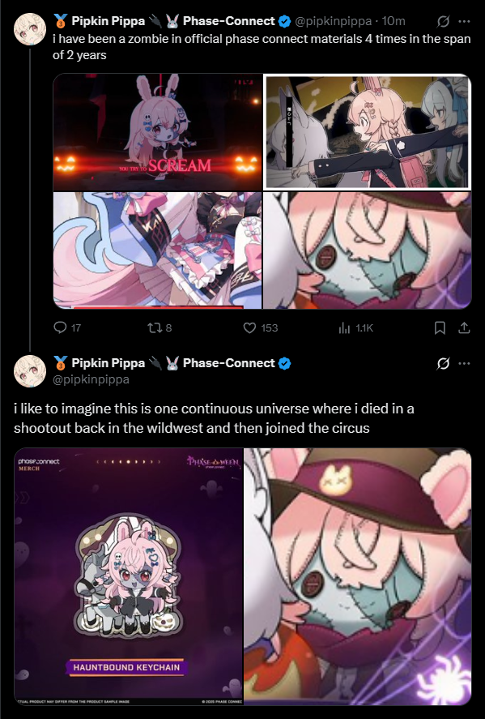Open the more options menu on first tweet
This screenshot has width=485, height=719.
pyautogui.click(x=464, y=21)
